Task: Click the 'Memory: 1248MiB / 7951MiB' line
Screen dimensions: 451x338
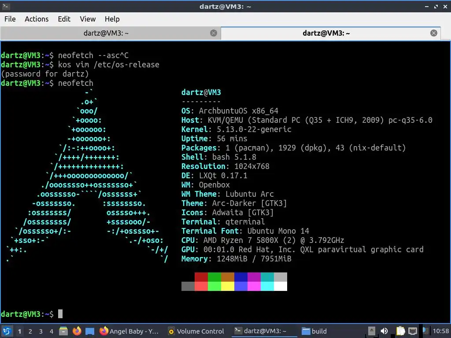Action: [236, 259]
